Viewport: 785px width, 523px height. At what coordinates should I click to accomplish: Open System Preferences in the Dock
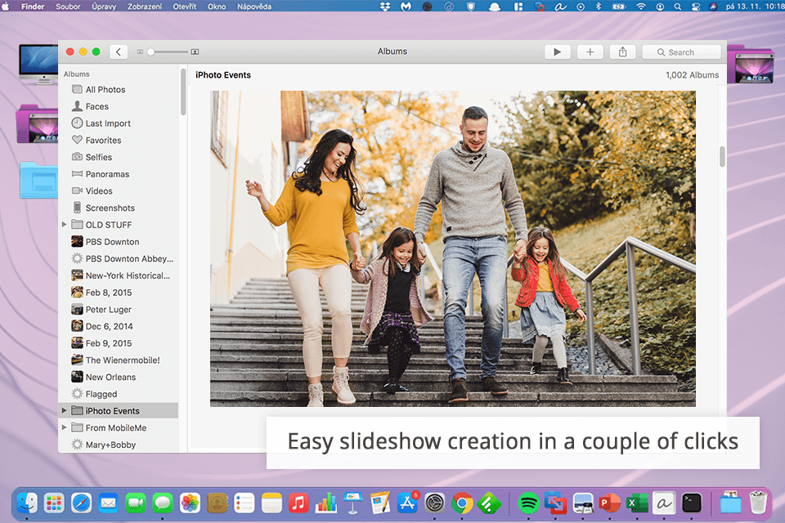[434, 503]
